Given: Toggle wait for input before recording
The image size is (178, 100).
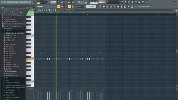Looking at the screenshot, I should tap(62, 2).
